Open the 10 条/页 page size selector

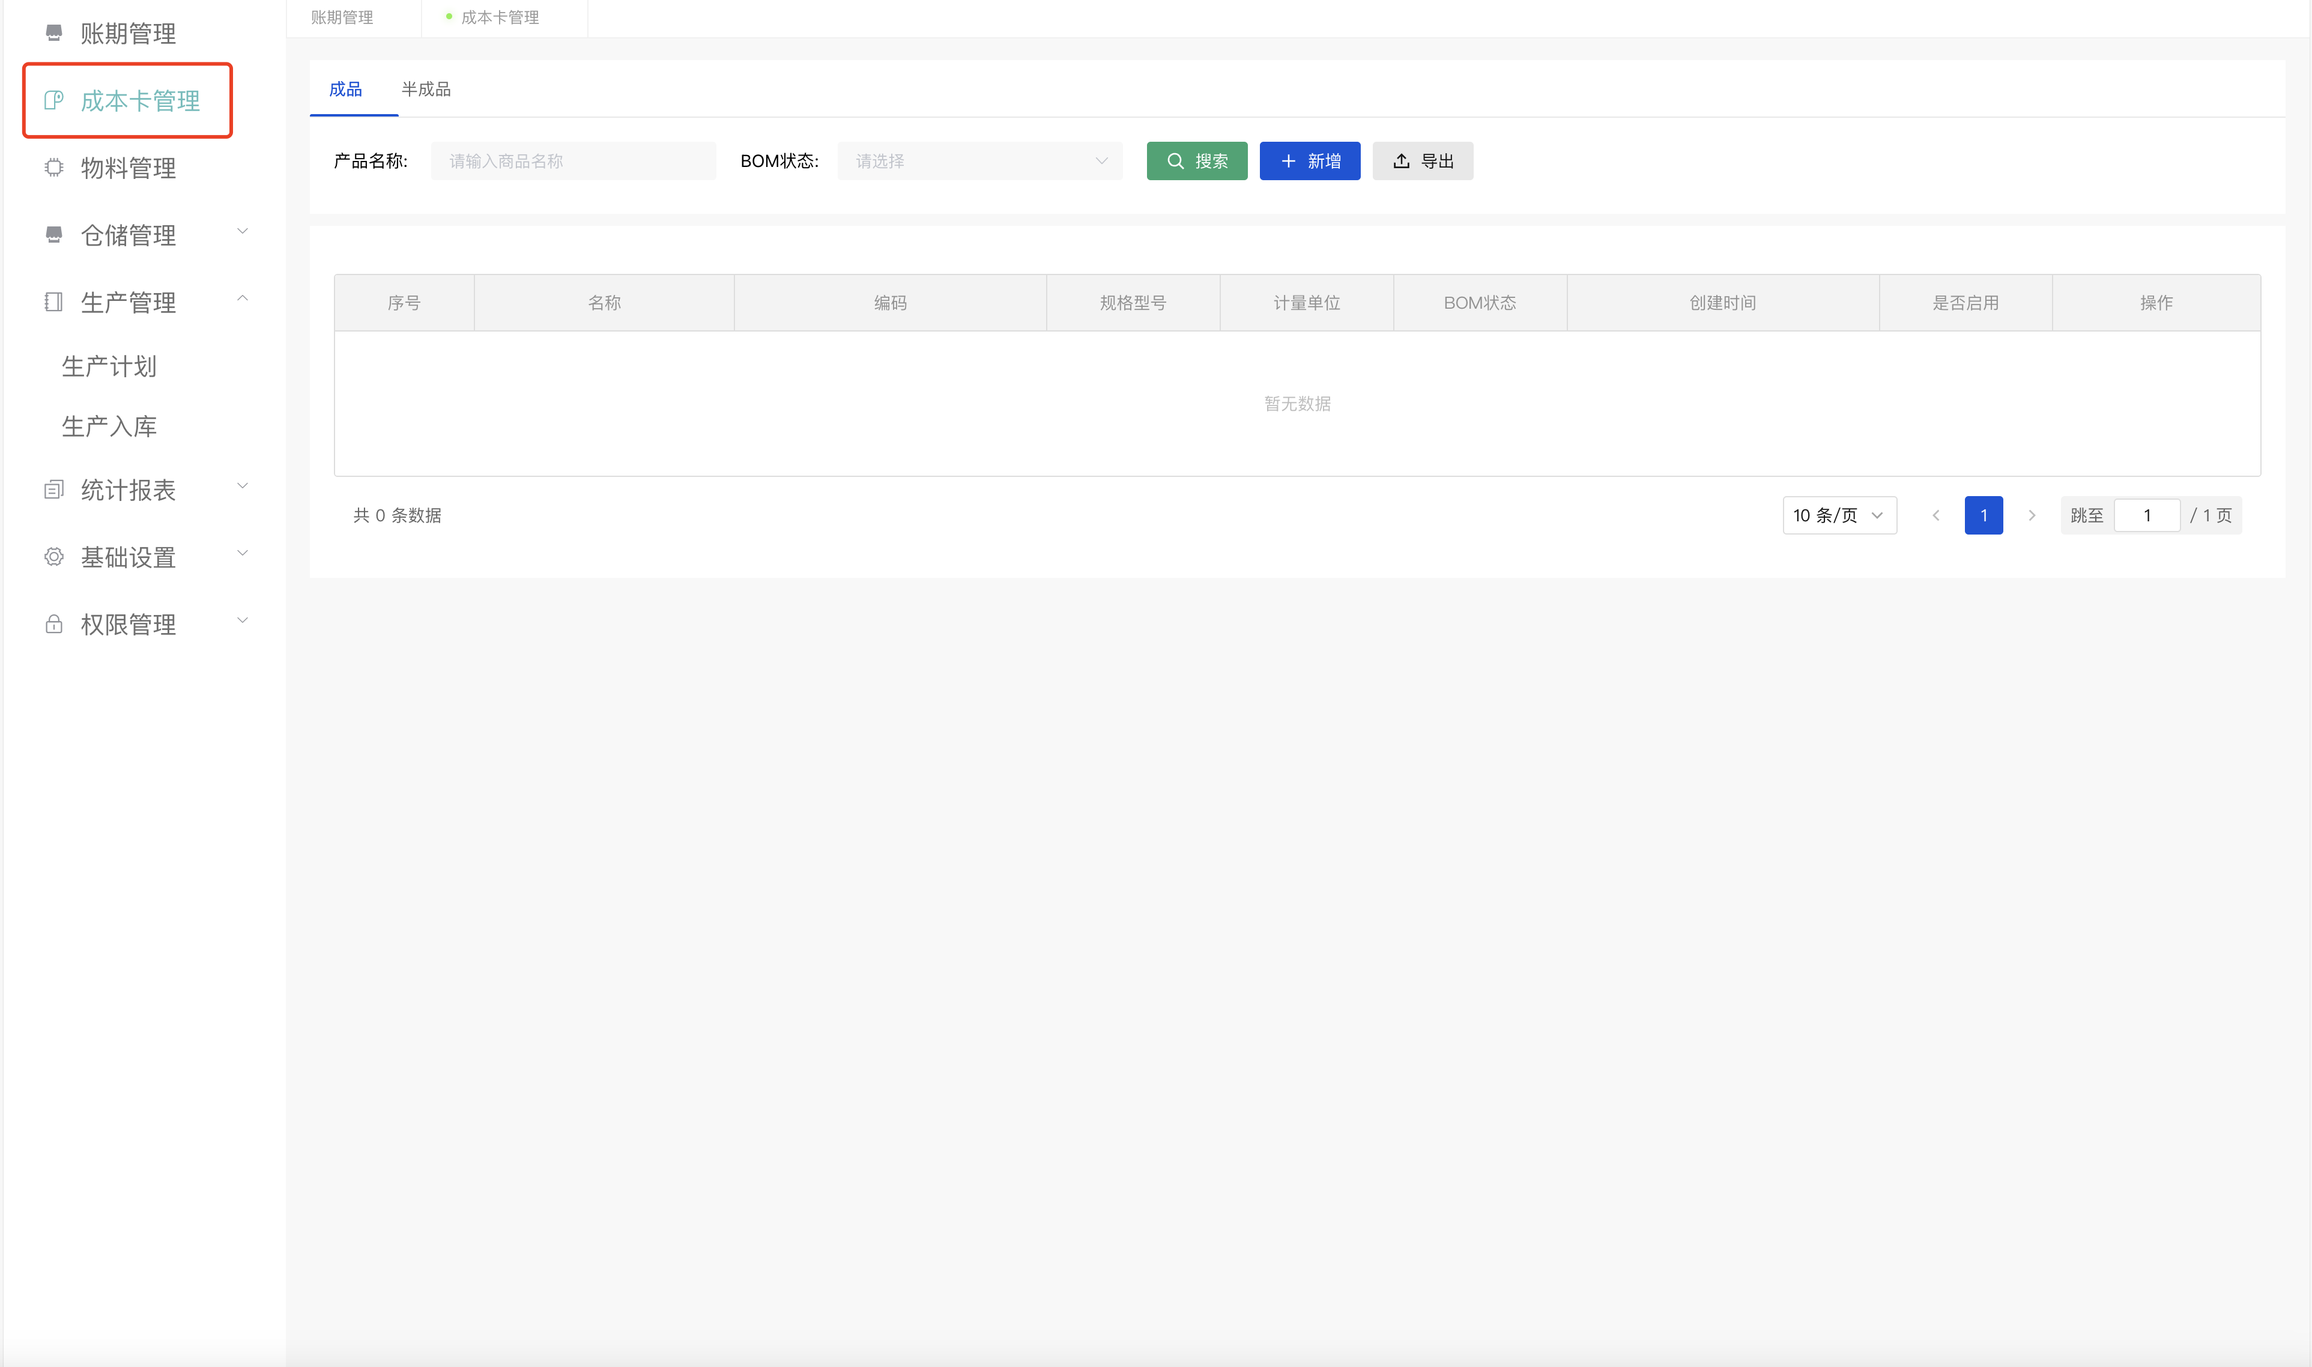click(x=1839, y=516)
